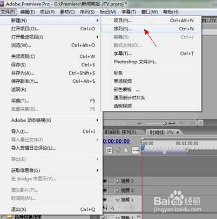
Task: Toggle eye visibility for 视频 1 track
Action: [x=105, y=200]
